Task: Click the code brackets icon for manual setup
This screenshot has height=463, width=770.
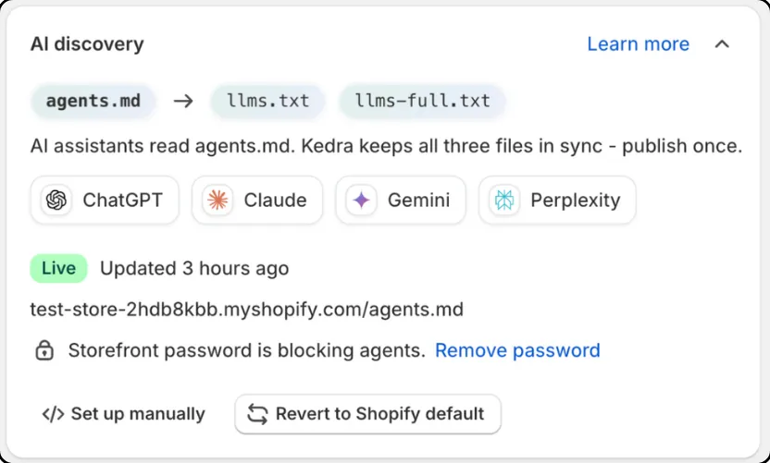Action: tap(53, 414)
